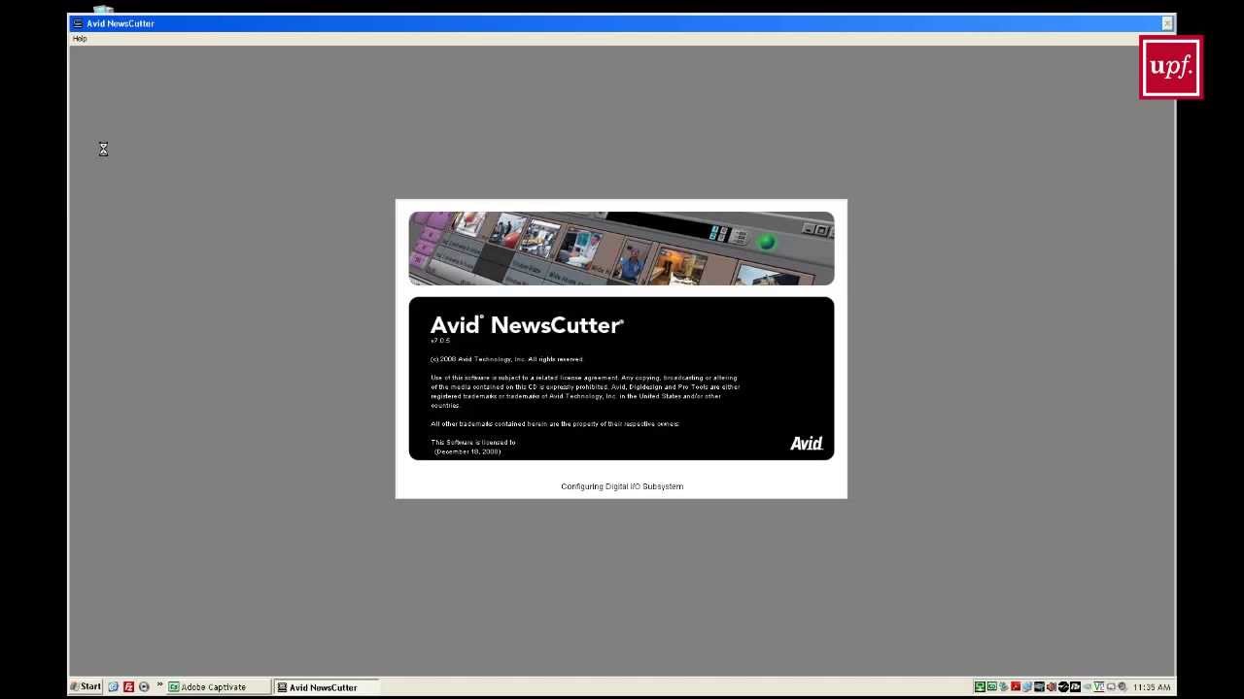Click the red speaker volume tray icon
1244x699 pixels.
tap(1052, 686)
